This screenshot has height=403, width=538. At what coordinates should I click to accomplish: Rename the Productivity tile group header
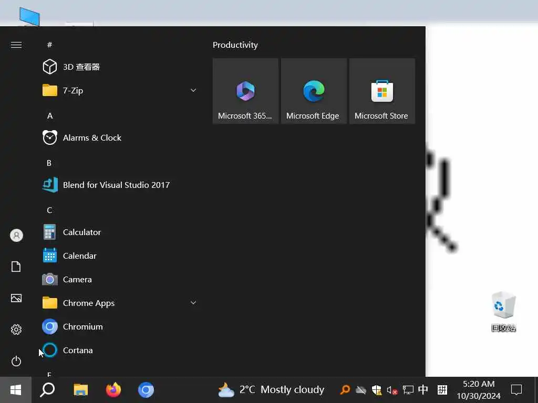[x=235, y=45]
